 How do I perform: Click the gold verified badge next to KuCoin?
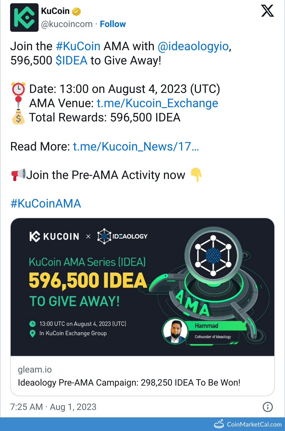tap(76, 11)
